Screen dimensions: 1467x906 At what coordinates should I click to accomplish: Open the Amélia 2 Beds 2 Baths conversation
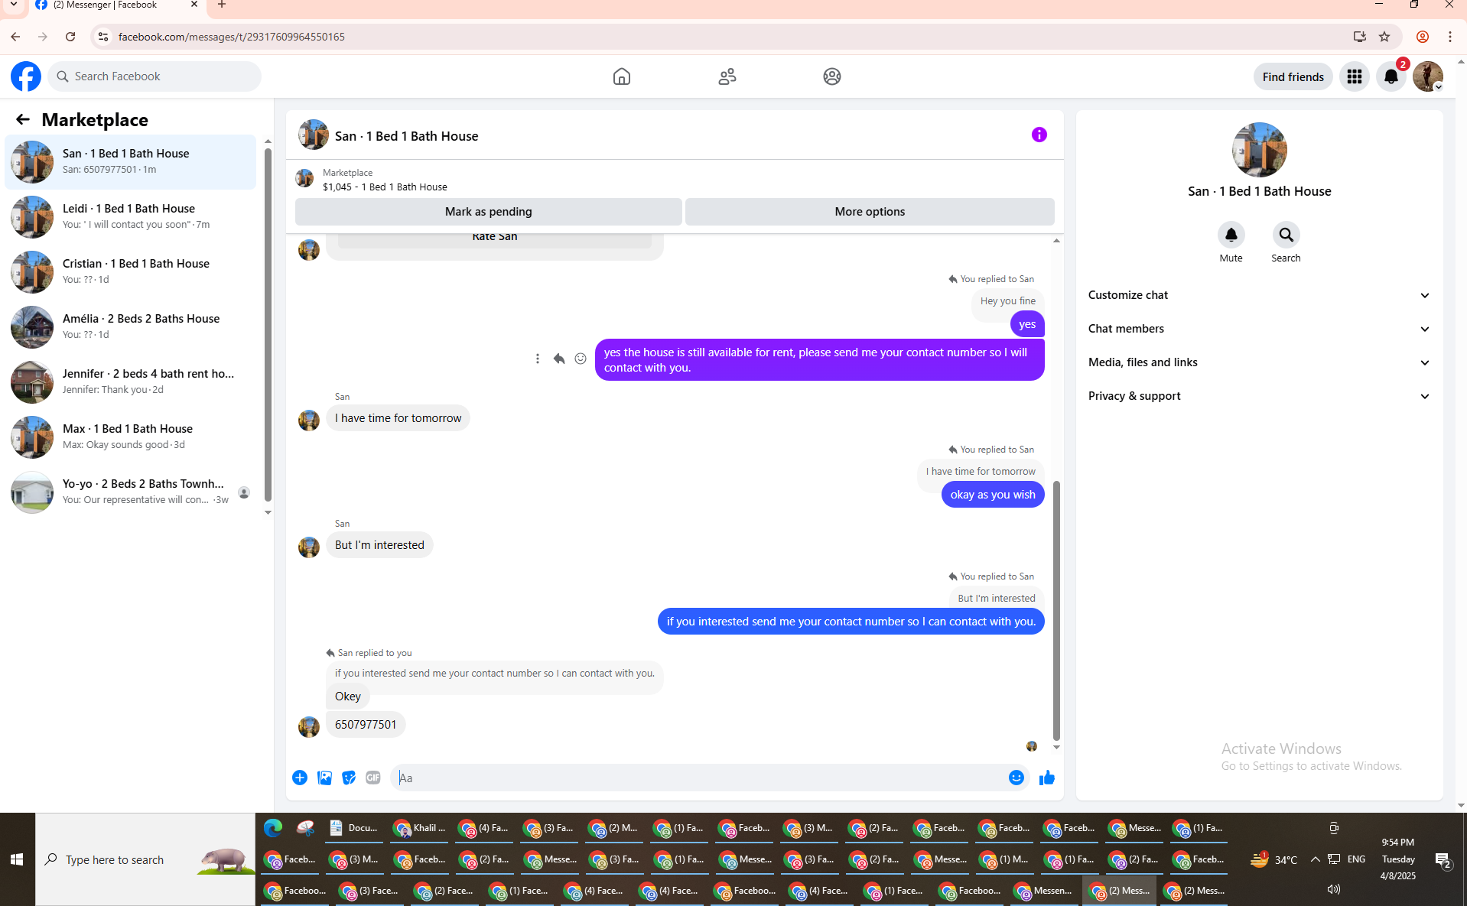pos(131,326)
